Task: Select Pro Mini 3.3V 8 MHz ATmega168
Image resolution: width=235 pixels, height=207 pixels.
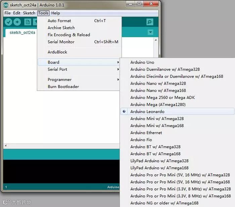Action: [177, 196]
